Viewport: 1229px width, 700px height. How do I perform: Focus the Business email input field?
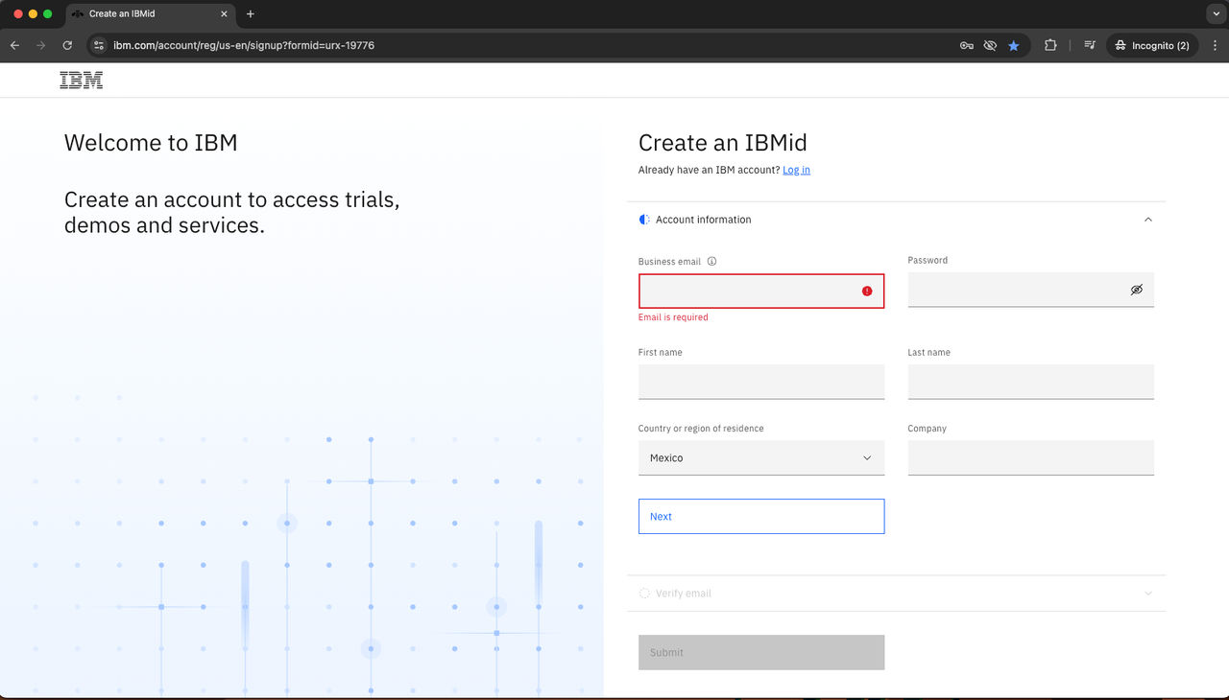(761, 291)
